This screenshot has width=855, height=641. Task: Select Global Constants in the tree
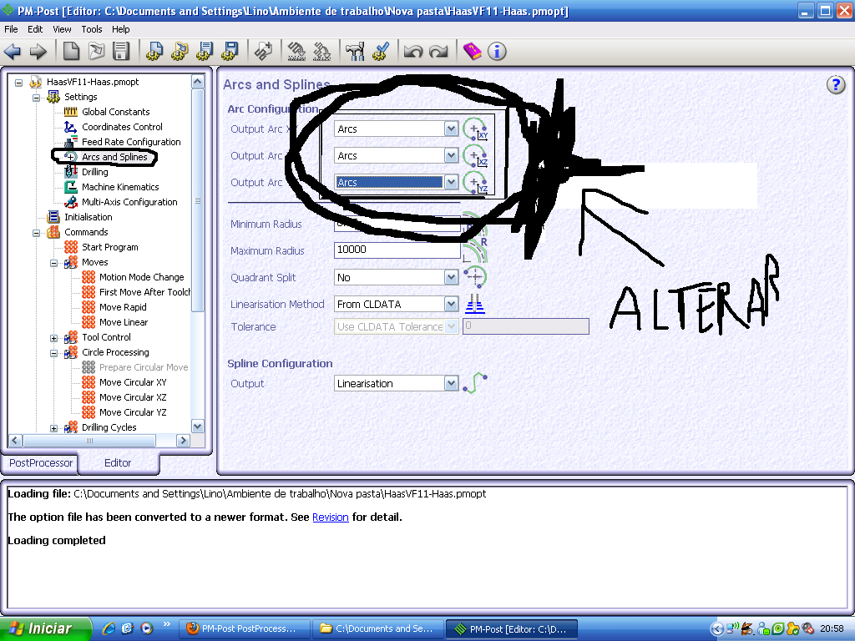115,112
